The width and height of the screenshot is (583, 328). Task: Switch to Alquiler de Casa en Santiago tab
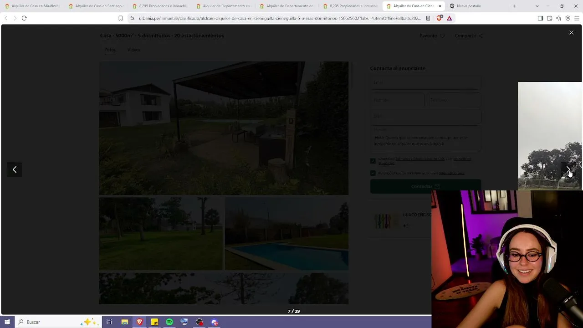96,6
